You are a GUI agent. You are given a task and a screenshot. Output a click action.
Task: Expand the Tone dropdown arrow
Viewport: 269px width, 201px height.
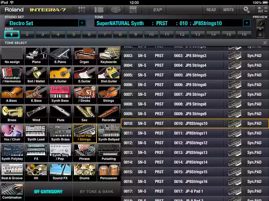(247, 23)
